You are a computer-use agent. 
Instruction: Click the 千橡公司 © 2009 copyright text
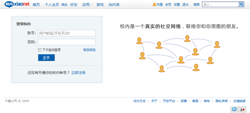click(17, 101)
